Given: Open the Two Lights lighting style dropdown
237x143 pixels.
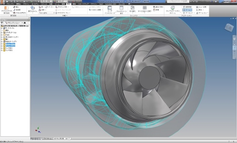Looking at the screenshot, I should (47, 13).
